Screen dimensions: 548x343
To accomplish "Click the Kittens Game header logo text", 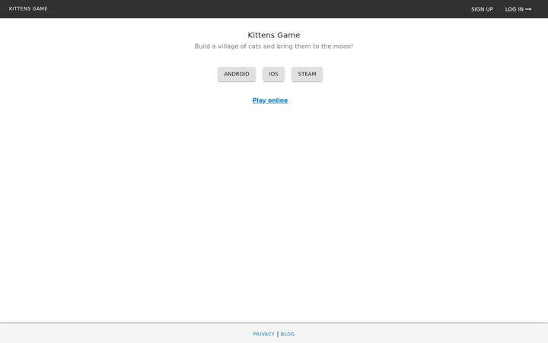I will 28,8.
